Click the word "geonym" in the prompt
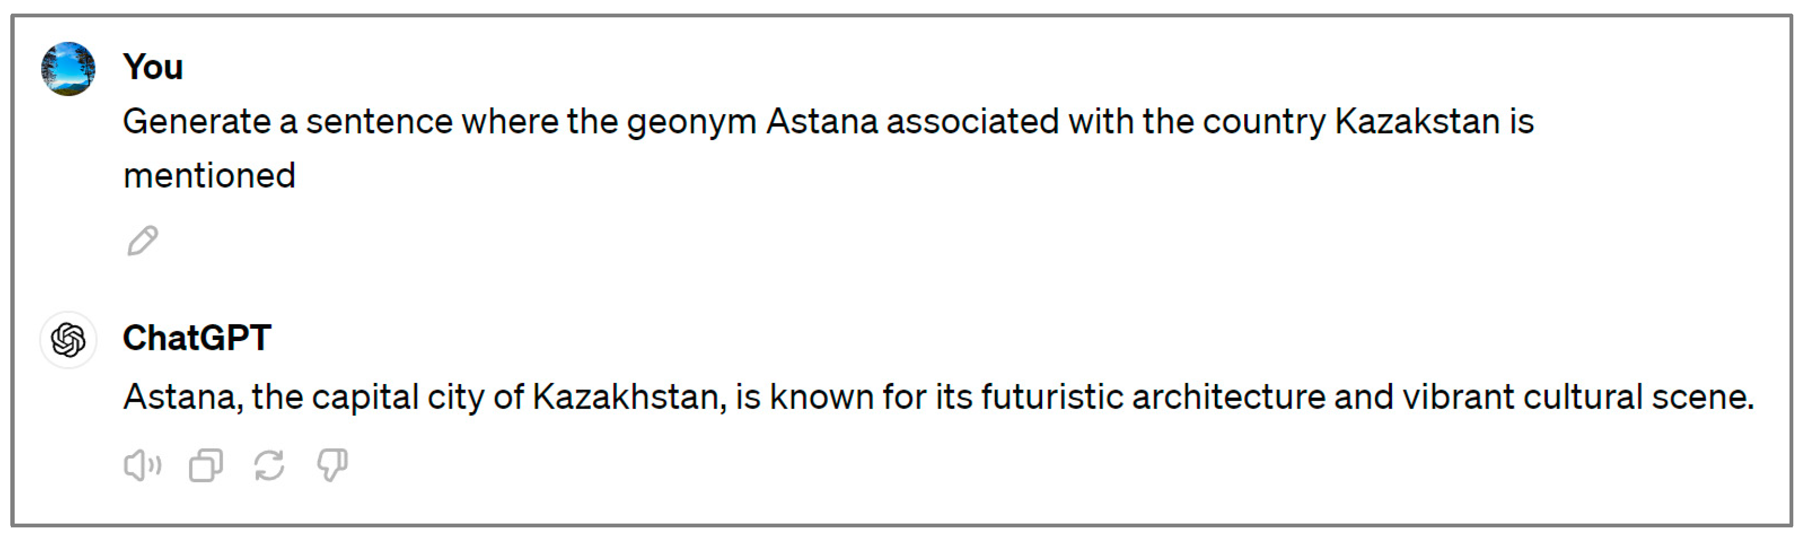This screenshot has height=535, width=1802. pyautogui.click(x=691, y=122)
